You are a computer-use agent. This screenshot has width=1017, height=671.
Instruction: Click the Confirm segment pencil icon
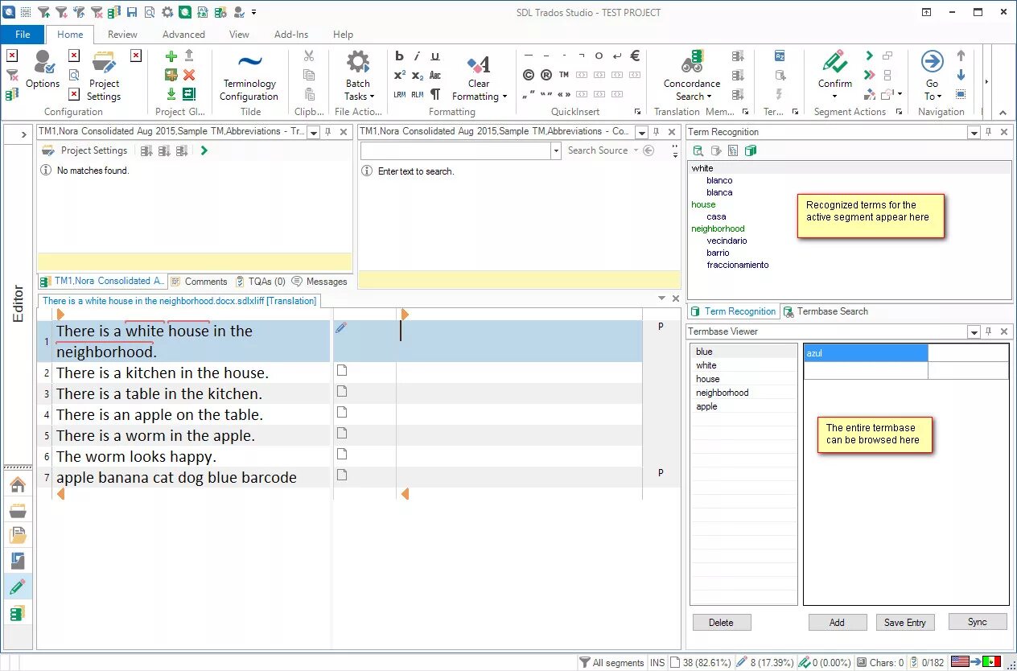[834, 61]
